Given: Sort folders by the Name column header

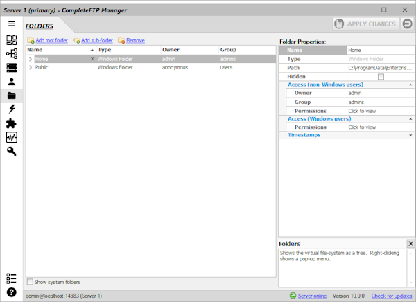Looking at the screenshot, I should (x=55, y=50).
